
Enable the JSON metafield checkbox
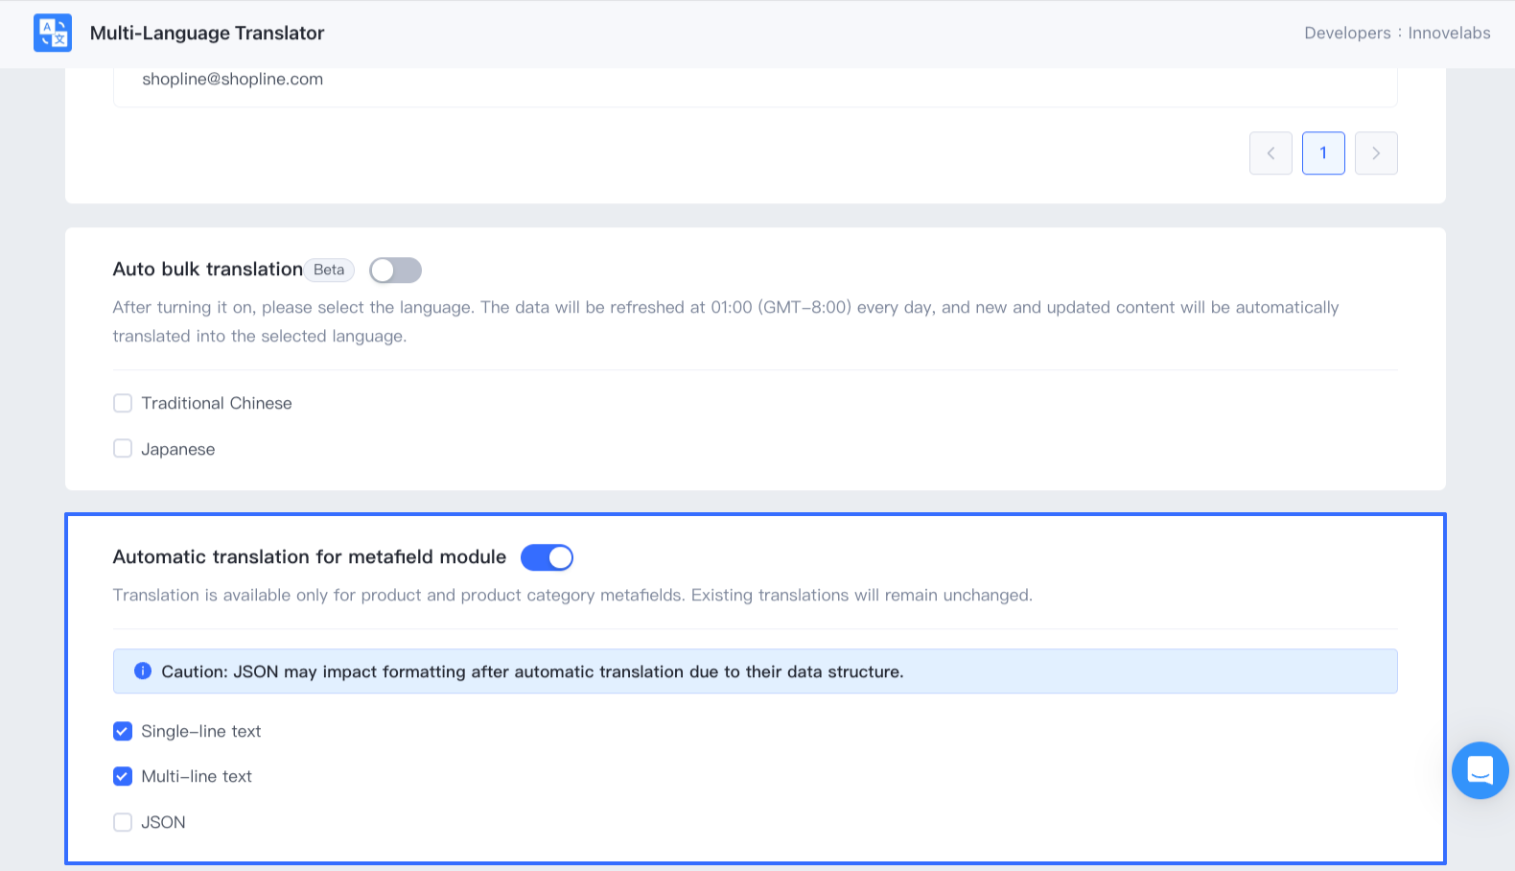123,822
